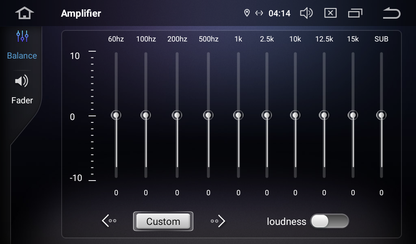Tap the volume speaker icon in status bar
The height and width of the screenshot is (244, 416).
[306, 13]
